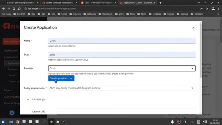Image resolution: width=222 pixels, height=125 pixels.
Task: Close the Create Application dialog
Action: pos(193,28)
